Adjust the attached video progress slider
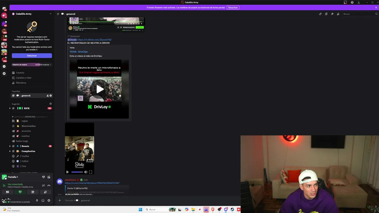The width and height of the screenshot is (379, 213). pos(77,172)
